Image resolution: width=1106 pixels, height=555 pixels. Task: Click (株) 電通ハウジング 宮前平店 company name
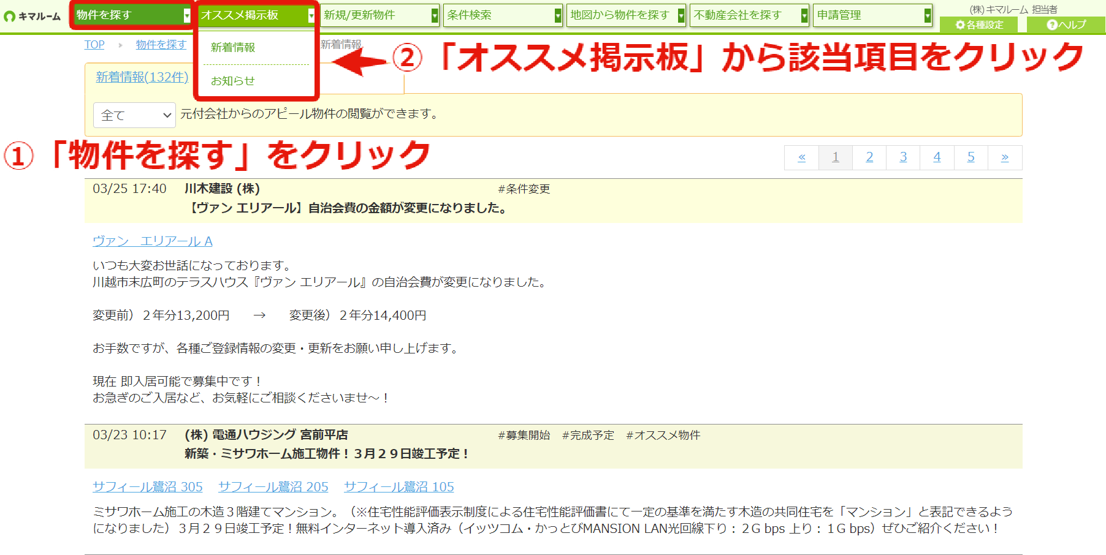(267, 435)
